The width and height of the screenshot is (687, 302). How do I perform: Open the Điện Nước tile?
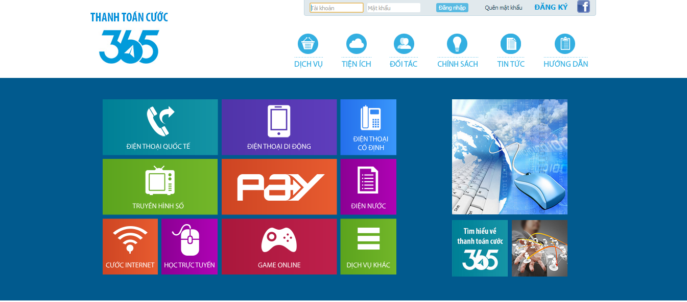coord(368,187)
